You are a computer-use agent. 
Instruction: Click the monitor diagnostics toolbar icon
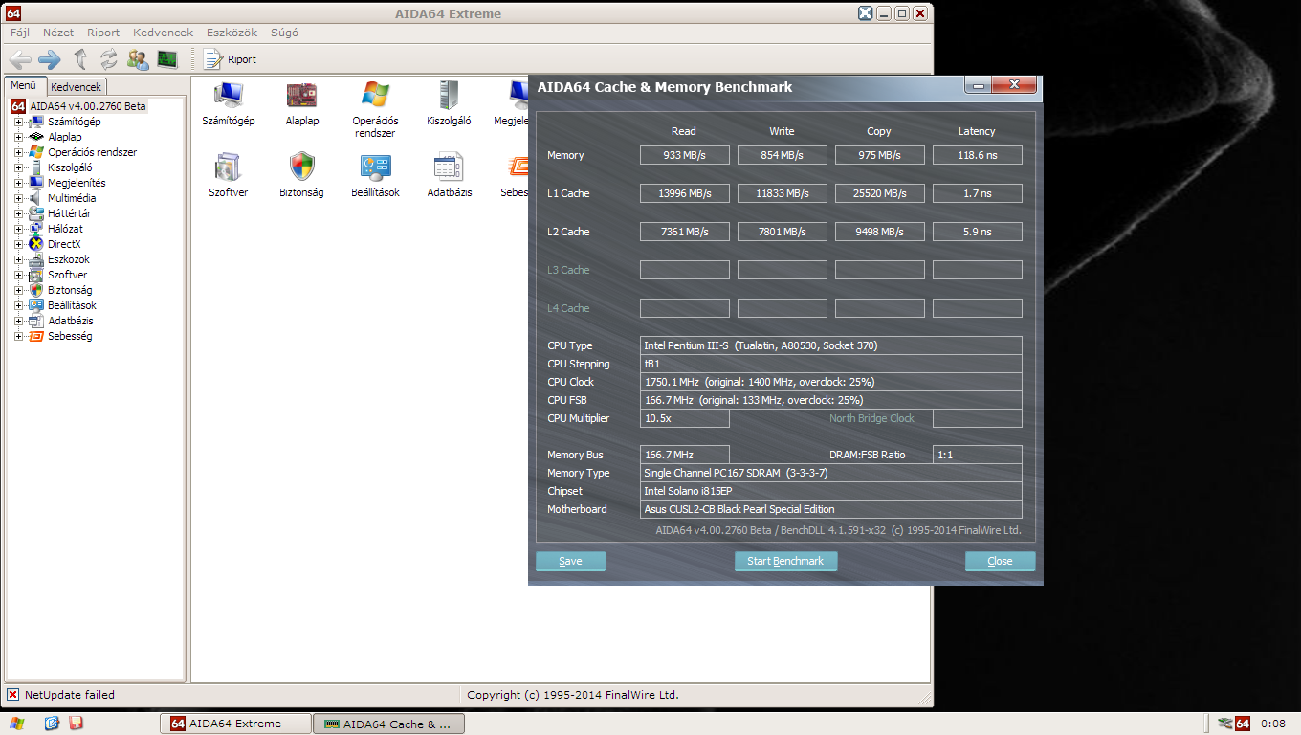coord(167,59)
